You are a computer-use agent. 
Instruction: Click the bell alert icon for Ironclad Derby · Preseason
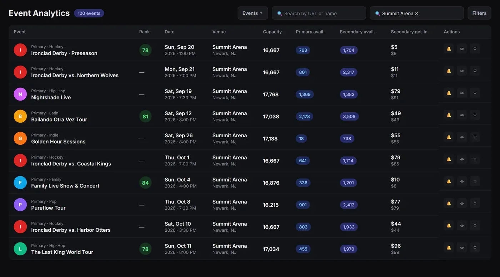(x=449, y=49)
